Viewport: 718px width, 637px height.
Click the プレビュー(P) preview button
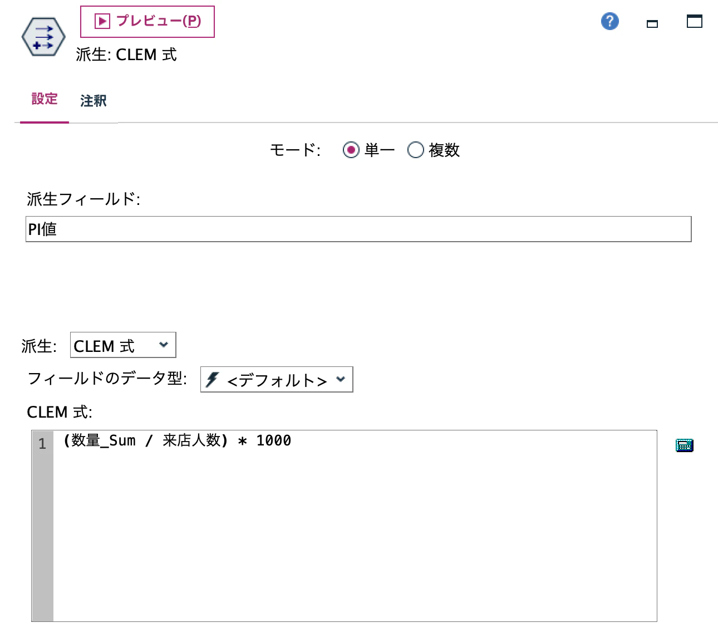[x=147, y=22]
